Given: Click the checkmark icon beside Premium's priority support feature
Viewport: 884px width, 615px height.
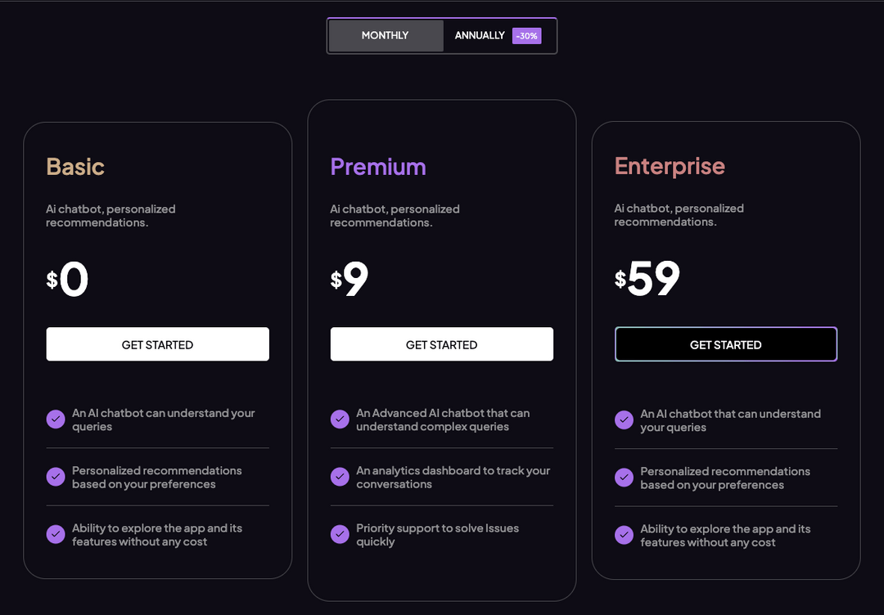Looking at the screenshot, I should coord(340,534).
